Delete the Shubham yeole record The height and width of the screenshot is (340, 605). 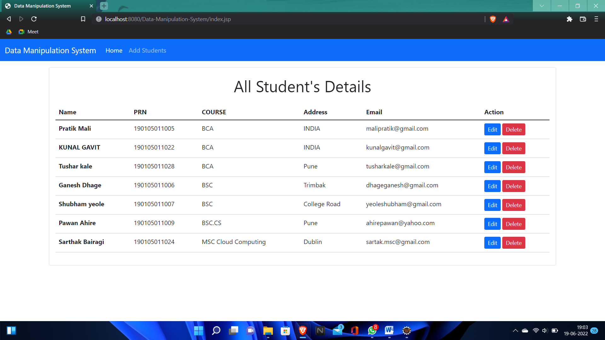514,205
